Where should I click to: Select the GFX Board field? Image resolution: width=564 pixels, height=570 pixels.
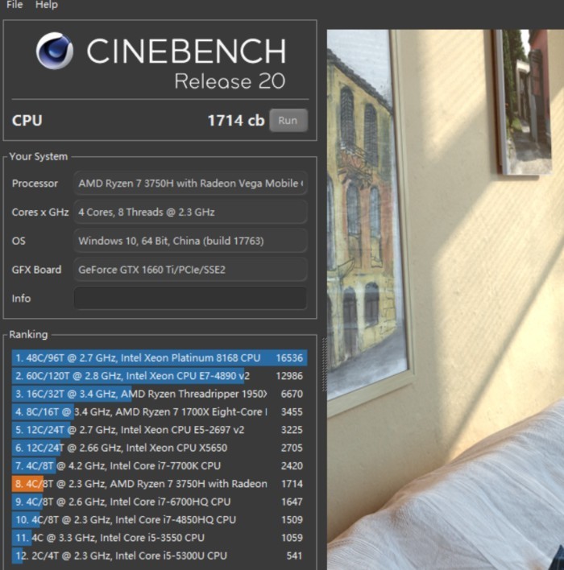(190, 270)
